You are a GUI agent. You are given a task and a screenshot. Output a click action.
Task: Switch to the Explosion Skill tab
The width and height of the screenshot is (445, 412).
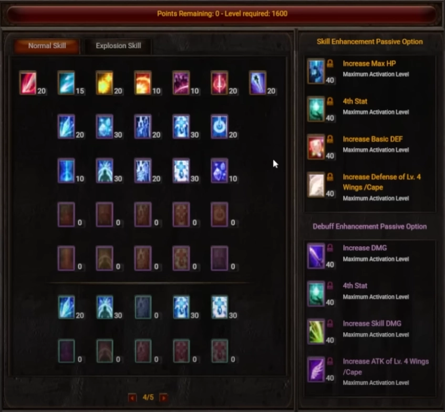click(118, 46)
